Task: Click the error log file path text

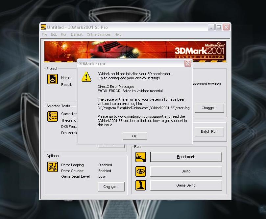Action: point(143,108)
